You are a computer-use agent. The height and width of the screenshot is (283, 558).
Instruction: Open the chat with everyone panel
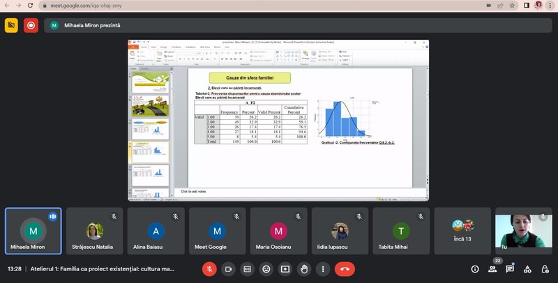(510, 268)
